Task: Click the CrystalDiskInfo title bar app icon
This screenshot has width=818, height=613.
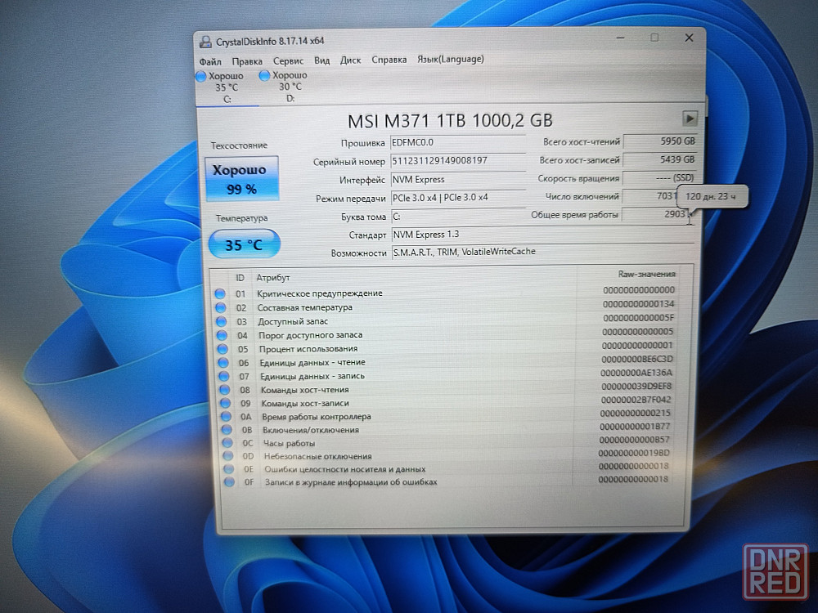Action: 204,41
